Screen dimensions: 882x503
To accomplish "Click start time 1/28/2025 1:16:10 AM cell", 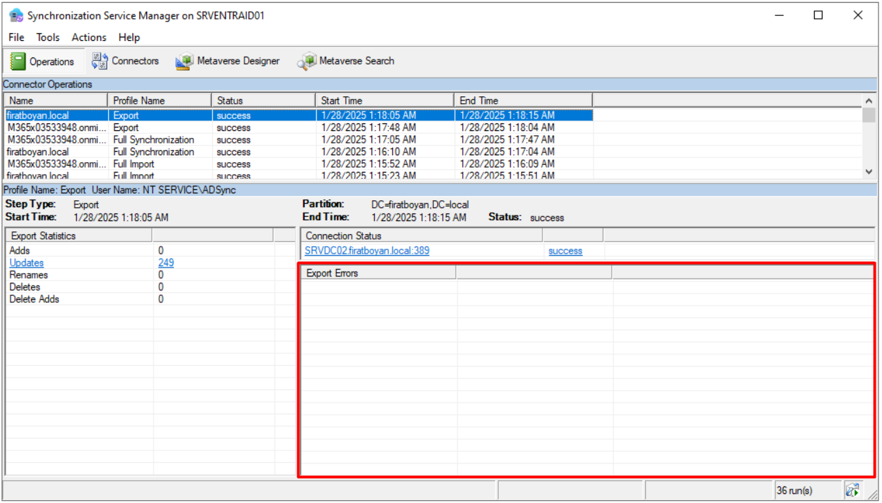I will (368, 152).
